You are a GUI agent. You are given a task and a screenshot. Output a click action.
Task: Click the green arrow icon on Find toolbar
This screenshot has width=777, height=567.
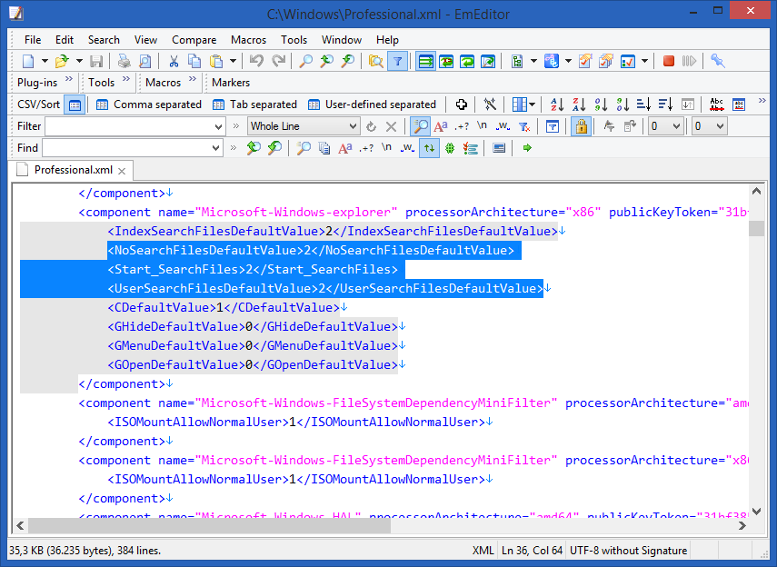tap(526, 146)
